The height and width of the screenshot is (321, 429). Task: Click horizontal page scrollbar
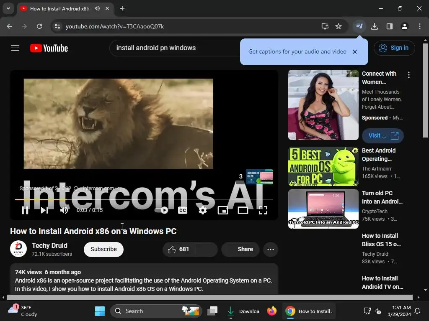coord(209,297)
